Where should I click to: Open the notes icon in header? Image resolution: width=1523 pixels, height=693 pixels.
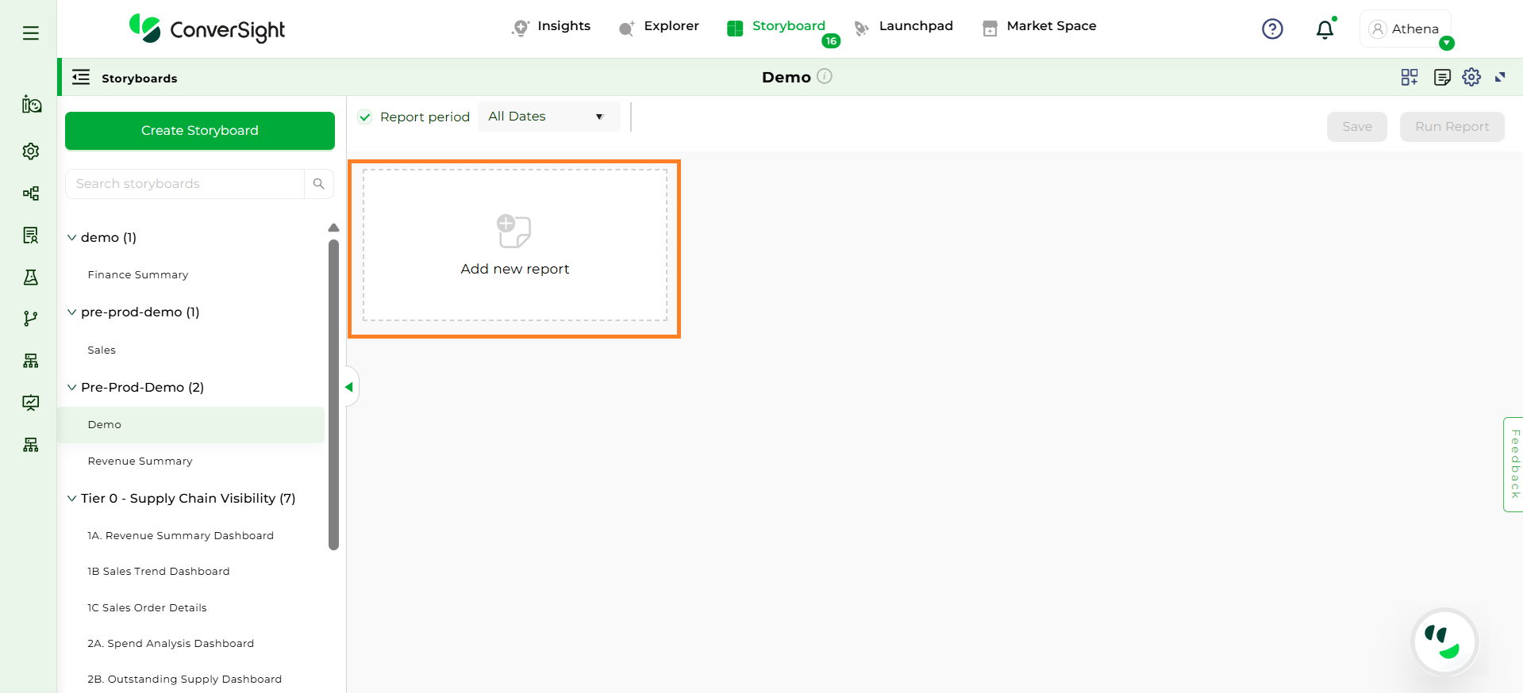(1442, 77)
